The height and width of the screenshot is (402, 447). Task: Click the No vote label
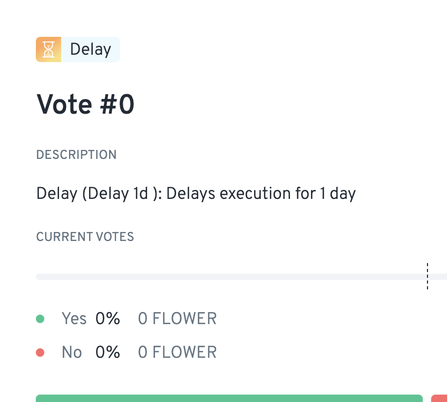pyautogui.click(x=72, y=353)
